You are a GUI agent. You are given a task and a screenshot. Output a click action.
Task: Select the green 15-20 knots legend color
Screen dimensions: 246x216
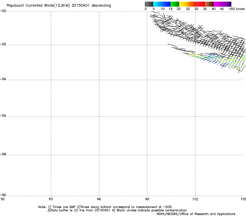point(175,4)
